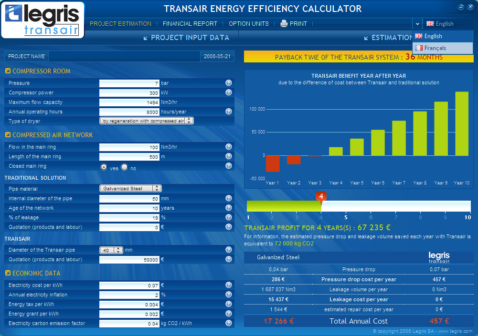Edit the Maximum flow capacity field
This screenshot has width=478, height=336.
click(x=129, y=102)
